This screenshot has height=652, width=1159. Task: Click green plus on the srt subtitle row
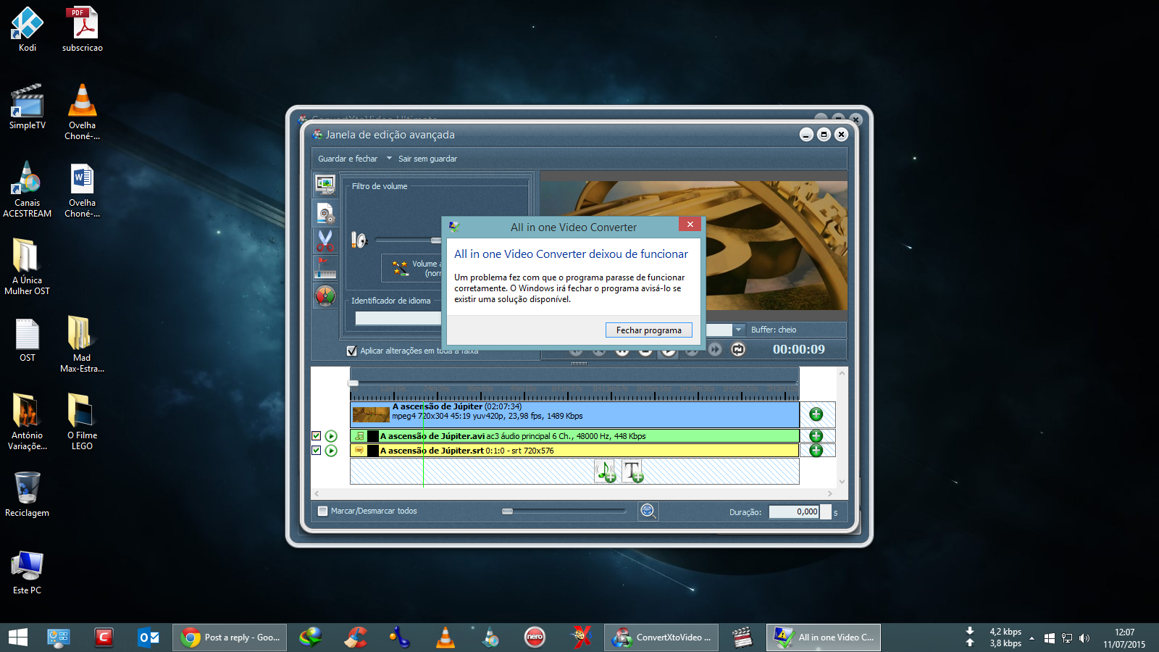pos(816,451)
